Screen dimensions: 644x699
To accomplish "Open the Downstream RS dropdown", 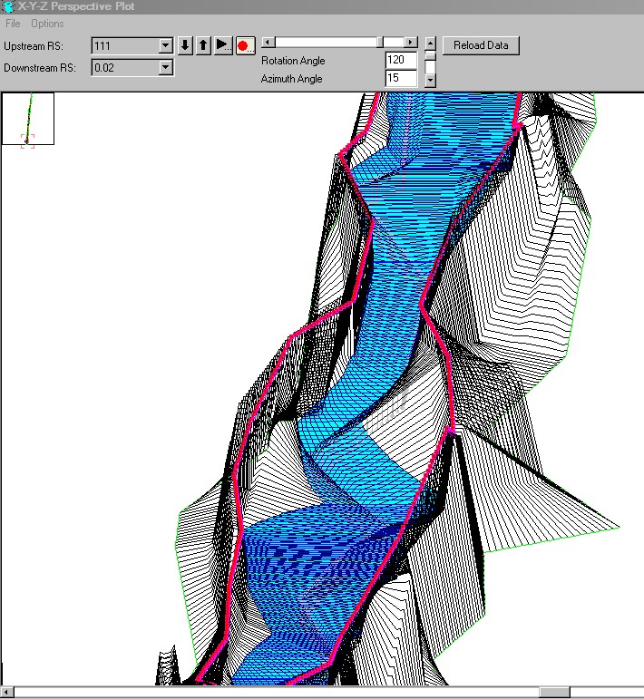I will tap(165, 67).
